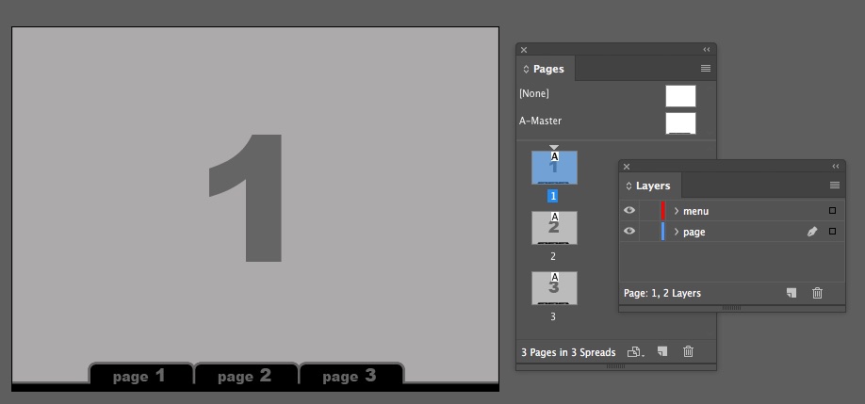Expand the page layer contents
Screen dimensions: 865x404
click(x=677, y=232)
